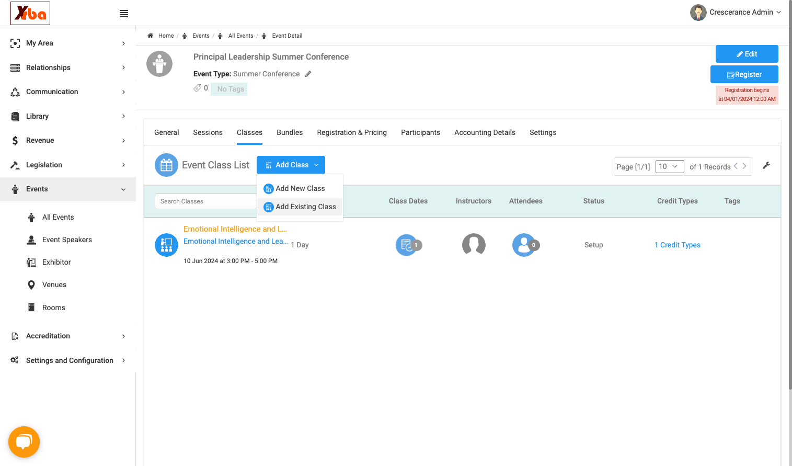This screenshot has height=466, width=792.
Task: Open Venues in sidebar
Action: 54,285
